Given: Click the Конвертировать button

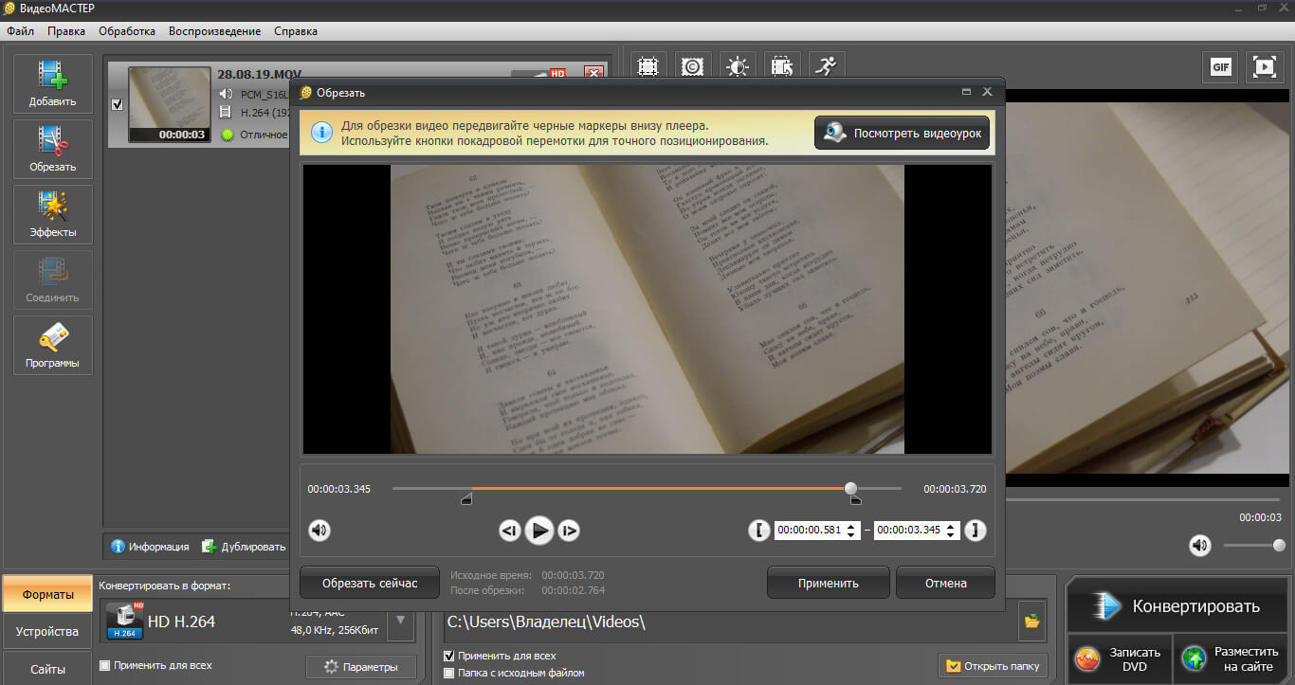Looking at the screenshot, I should coord(1177,606).
